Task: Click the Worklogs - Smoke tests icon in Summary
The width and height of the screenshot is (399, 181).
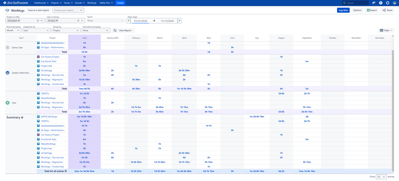Action: point(38,167)
